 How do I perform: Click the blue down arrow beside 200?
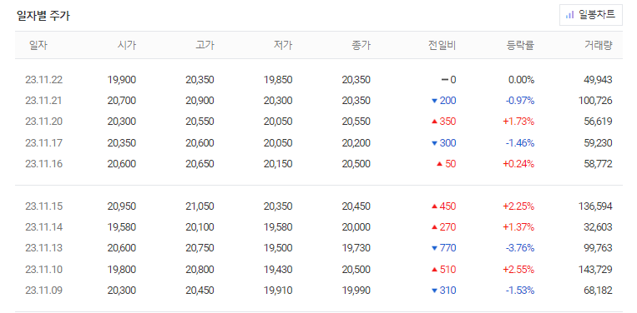pyautogui.click(x=434, y=101)
